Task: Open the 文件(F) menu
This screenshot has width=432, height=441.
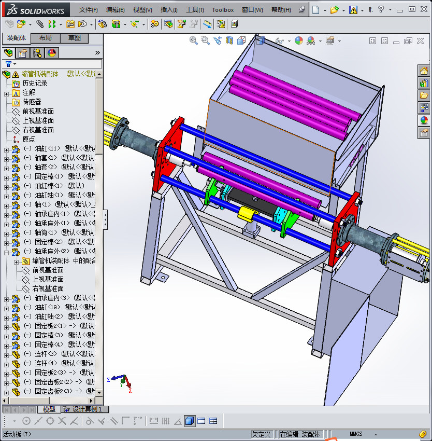Action: pyautogui.click(x=89, y=10)
